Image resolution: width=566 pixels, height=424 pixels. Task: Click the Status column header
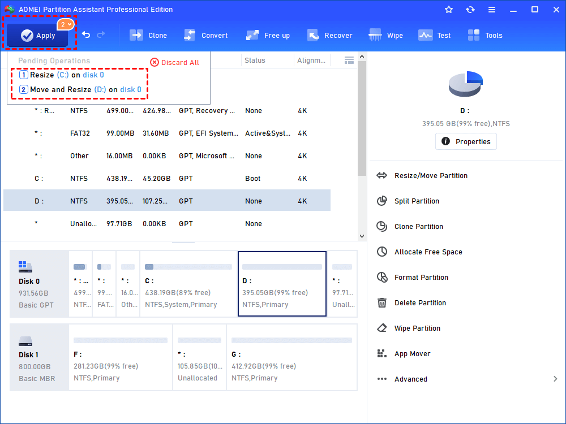click(255, 60)
